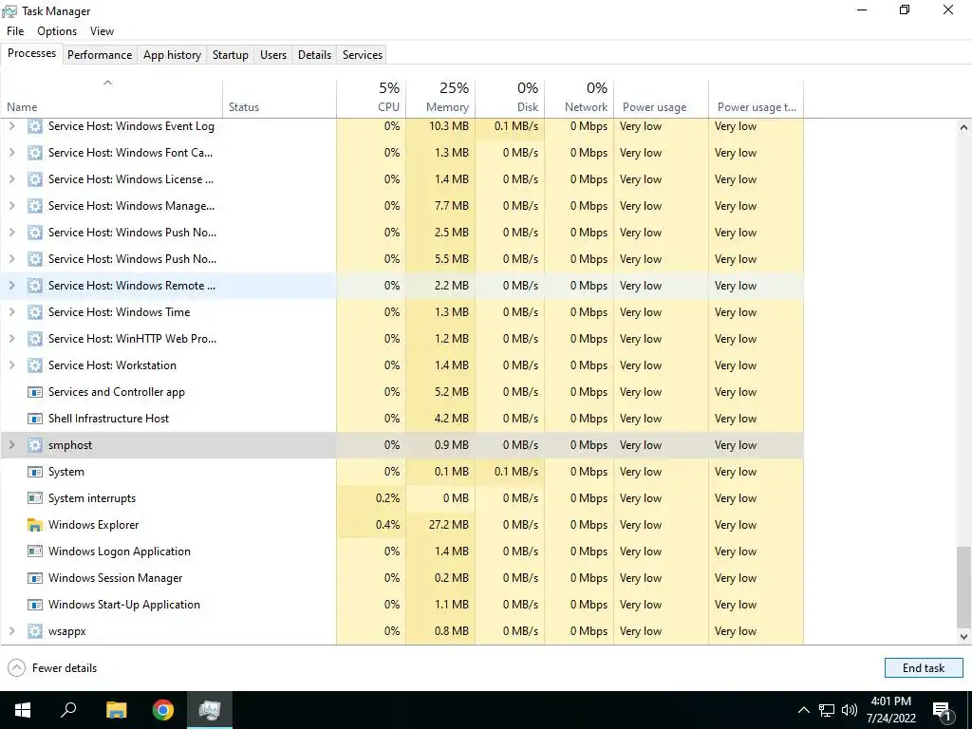Switch to the Details tab
This screenshot has width=972, height=729.
(x=314, y=54)
